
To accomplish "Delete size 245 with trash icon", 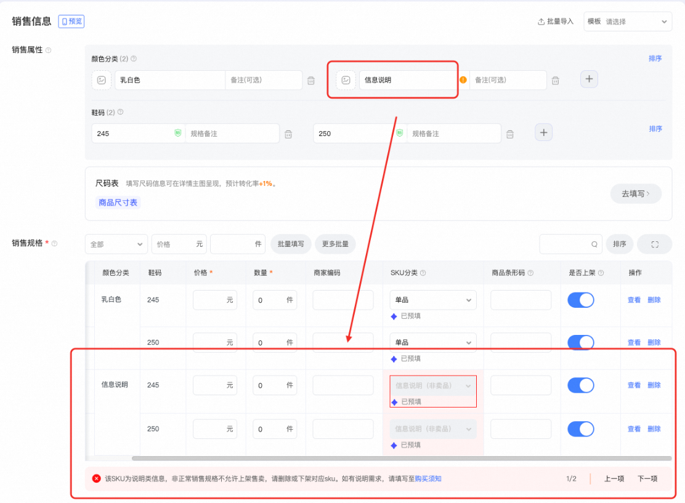I will point(288,134).
